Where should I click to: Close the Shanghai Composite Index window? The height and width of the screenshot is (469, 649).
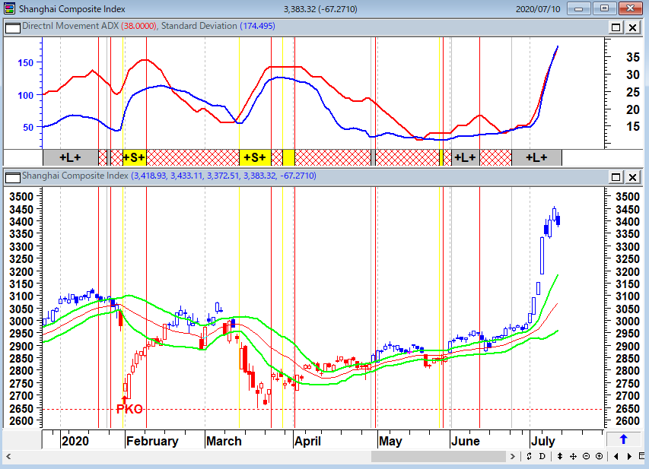tap(631, 8)
